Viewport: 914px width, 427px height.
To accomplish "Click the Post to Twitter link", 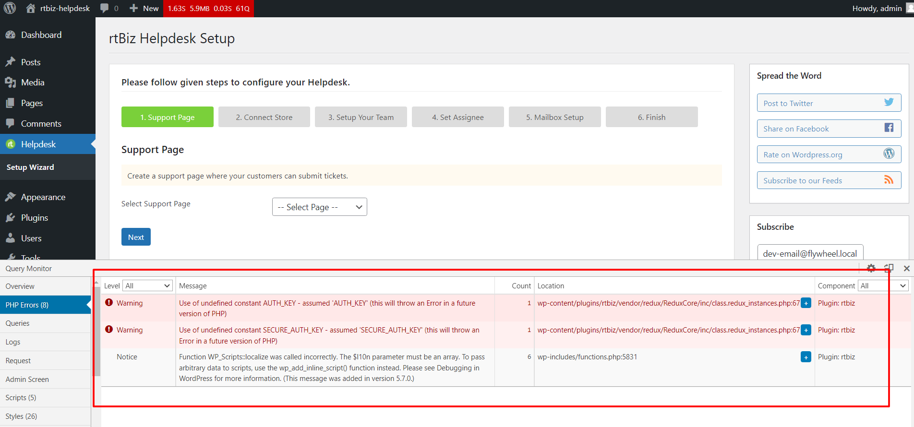I will click(829, 103).
